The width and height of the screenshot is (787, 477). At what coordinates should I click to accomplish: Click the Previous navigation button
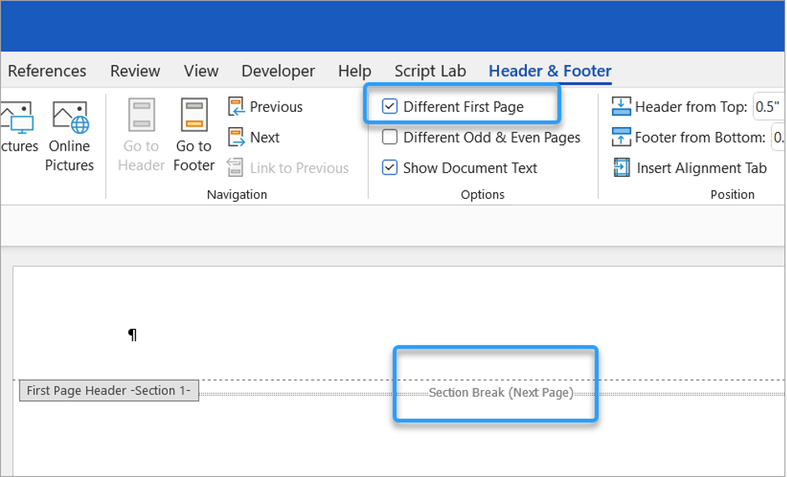[276, 106]
